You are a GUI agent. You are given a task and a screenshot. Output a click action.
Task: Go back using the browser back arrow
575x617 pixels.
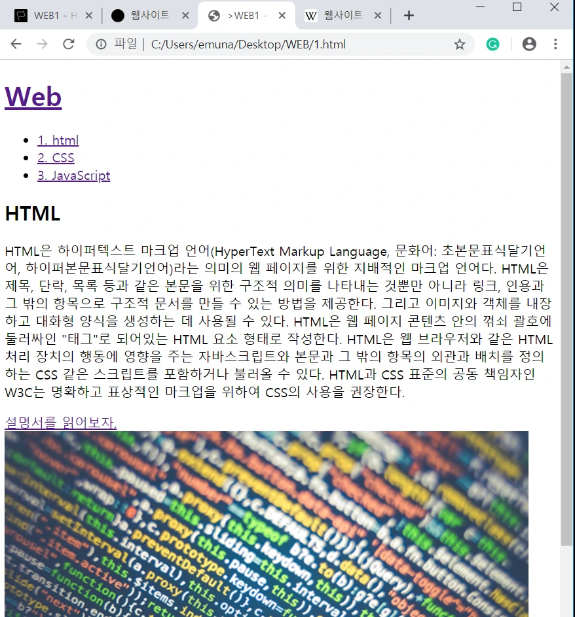(16, 44)
